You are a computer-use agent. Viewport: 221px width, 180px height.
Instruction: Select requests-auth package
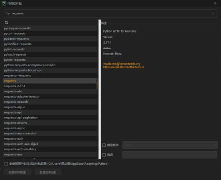(50, 139)
